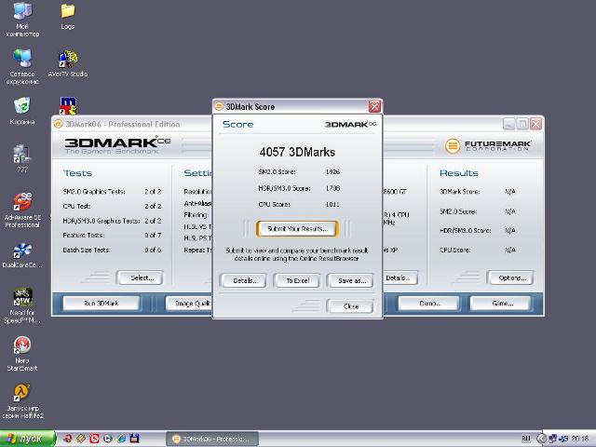
Task: Click 'CPU Test:' row under Tests
Action: pos(112,206)
